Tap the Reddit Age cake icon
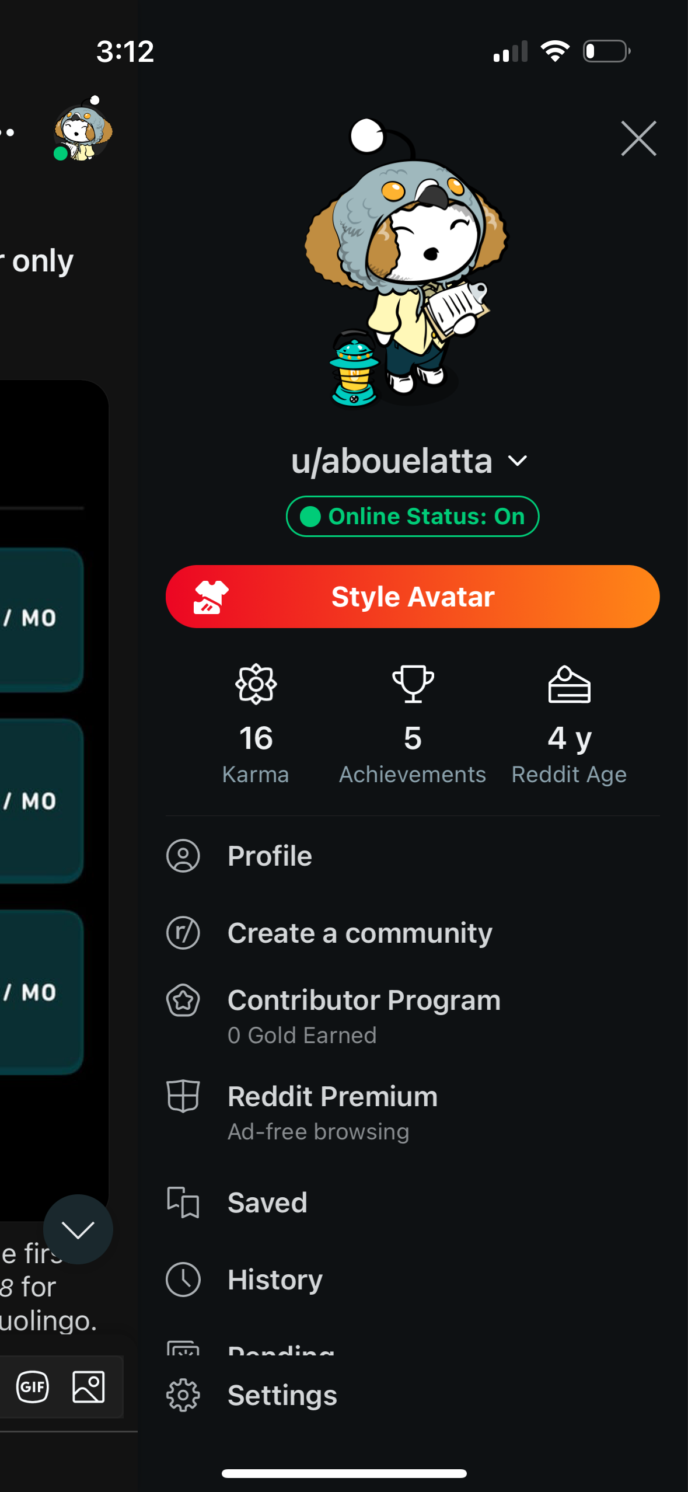Viewport: 688px width, 1492px height. pyautogui.click(x=569, y=684)
